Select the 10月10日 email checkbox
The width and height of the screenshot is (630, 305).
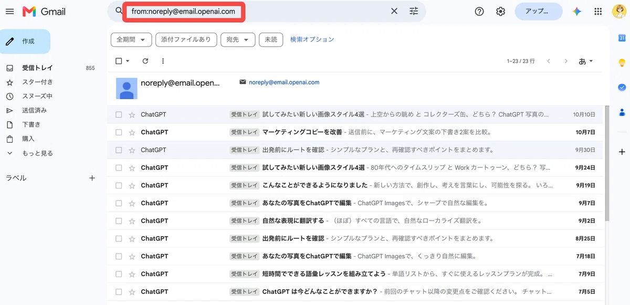pos(119,114)
